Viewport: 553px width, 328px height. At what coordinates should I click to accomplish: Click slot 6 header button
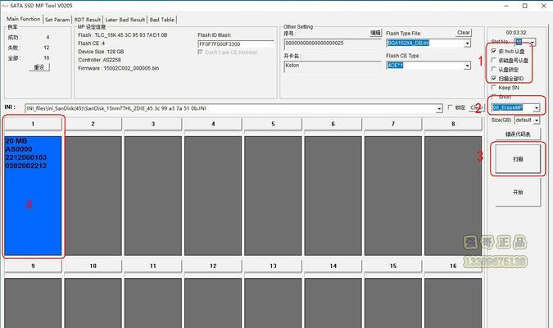click(x=333, y=124)
